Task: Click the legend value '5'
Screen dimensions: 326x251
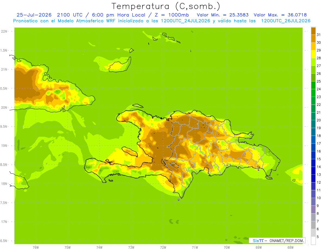Action: pos(318,237)
